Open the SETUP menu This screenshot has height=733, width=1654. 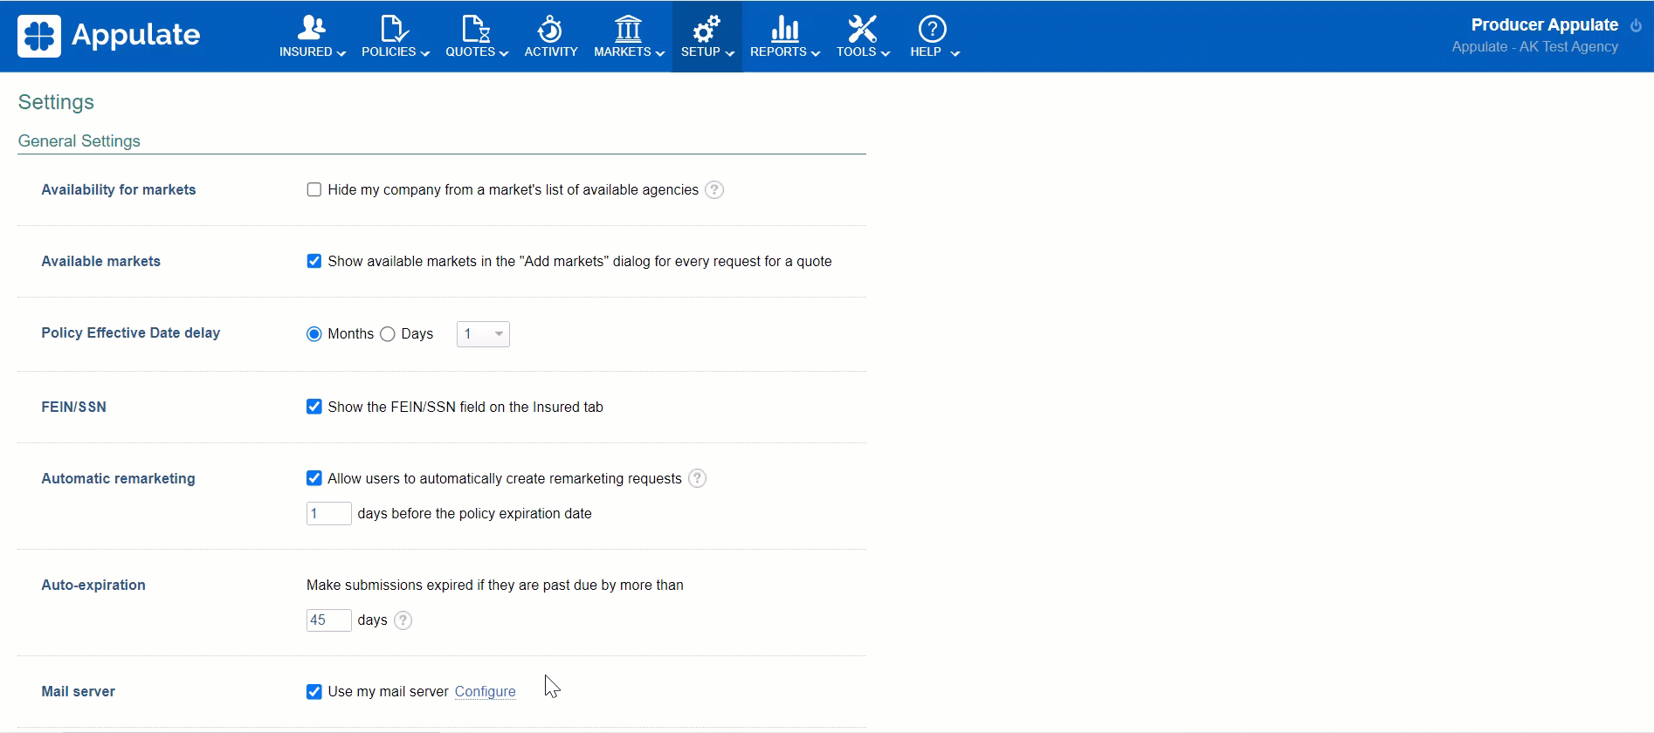pyautogui.click(x=706, y=37)
